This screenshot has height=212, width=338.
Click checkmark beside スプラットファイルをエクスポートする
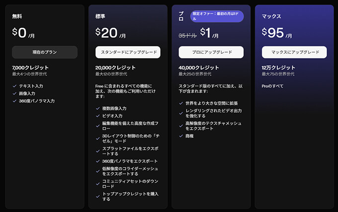tap(98, 148)
